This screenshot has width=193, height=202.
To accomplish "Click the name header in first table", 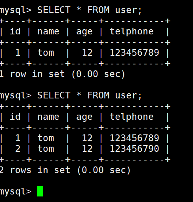I will [48, 32].
